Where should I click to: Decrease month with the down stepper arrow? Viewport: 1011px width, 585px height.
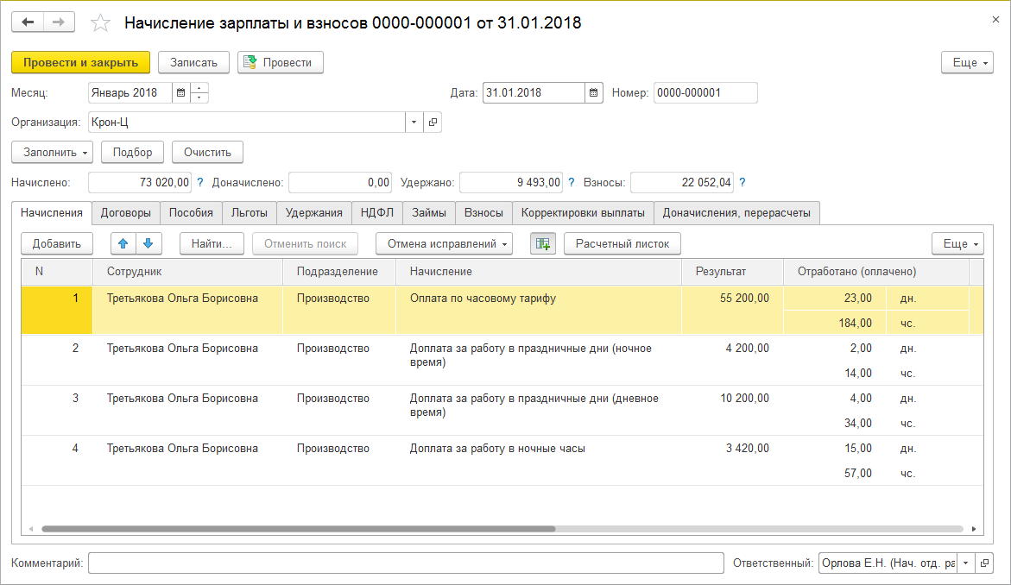pyautogui.click(x=199, y=97)
